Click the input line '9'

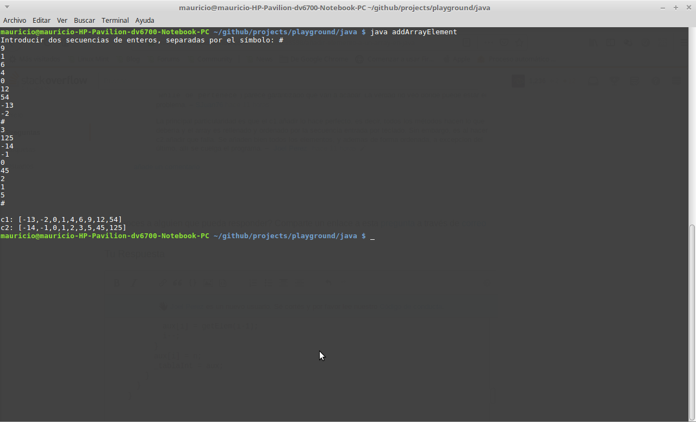(x=3, y=48)
